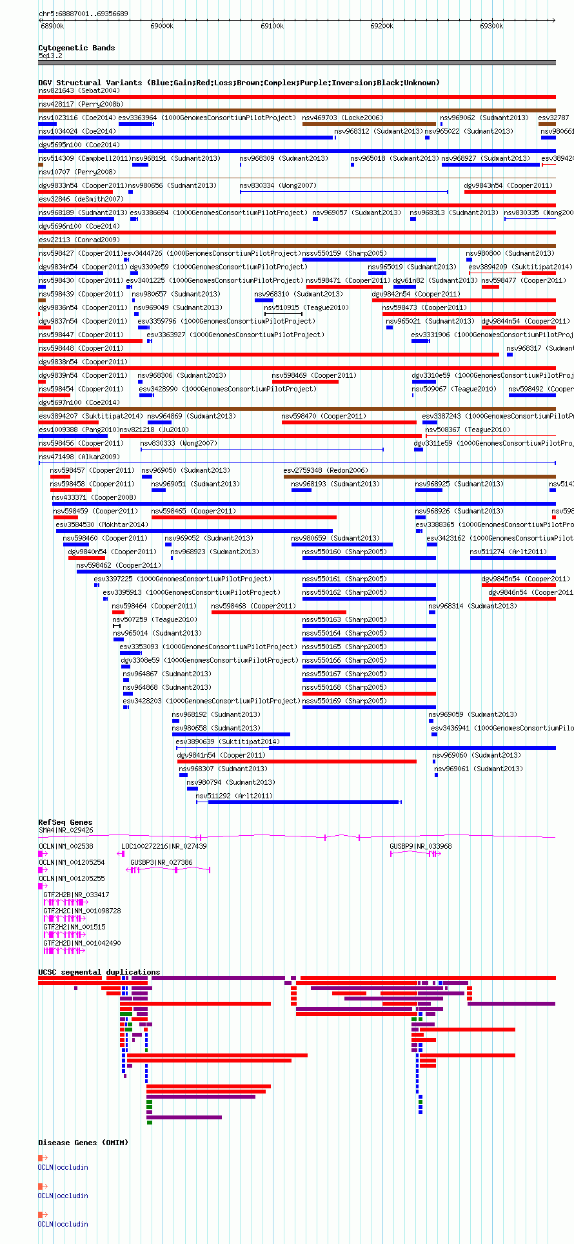Select nsv511274 (Arlt2011) label
Screen dimensions: 574x1244
(x=508, y=552)
